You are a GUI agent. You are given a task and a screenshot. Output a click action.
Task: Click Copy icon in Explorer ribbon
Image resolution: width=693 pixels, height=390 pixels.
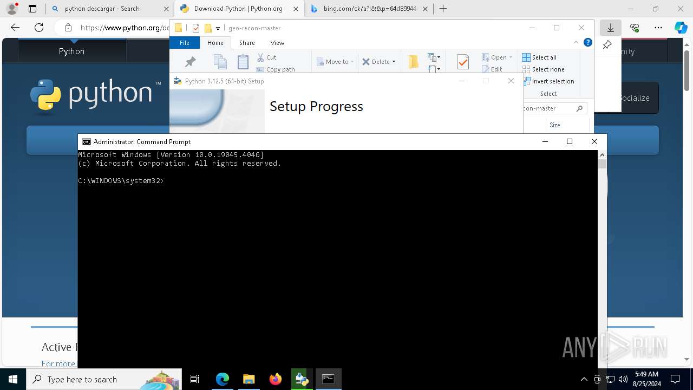(x=220, y=62)
